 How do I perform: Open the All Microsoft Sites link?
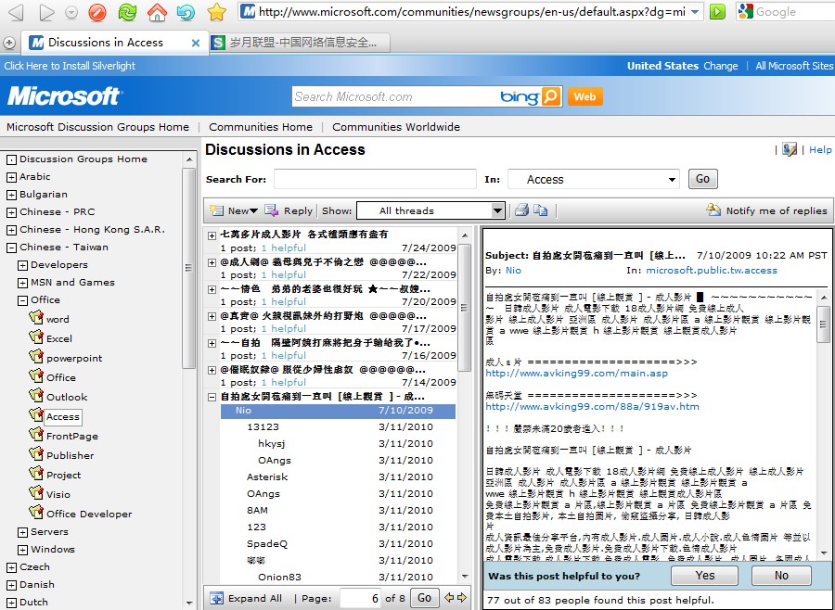[x=794, y=66]
